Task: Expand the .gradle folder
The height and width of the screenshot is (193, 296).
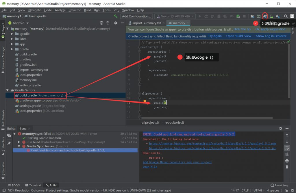Action: 12,34
